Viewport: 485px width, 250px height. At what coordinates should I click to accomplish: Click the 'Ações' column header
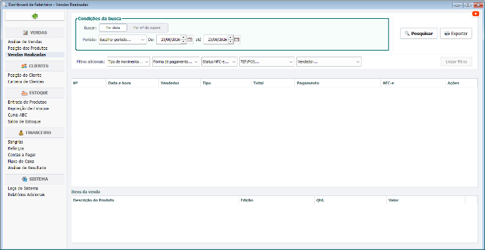[x=461, y=83]
